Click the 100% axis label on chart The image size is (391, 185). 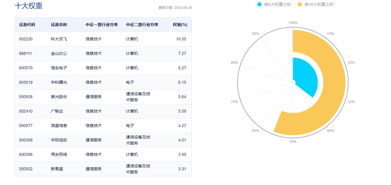(293, 23)
